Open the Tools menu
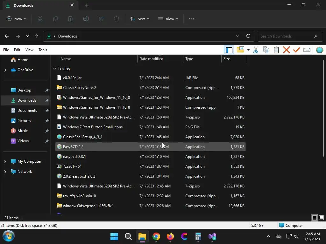Viewport: 326px width, 244px height. coord(43,50)
